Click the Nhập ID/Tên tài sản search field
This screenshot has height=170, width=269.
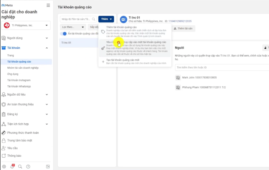(78, 19)
